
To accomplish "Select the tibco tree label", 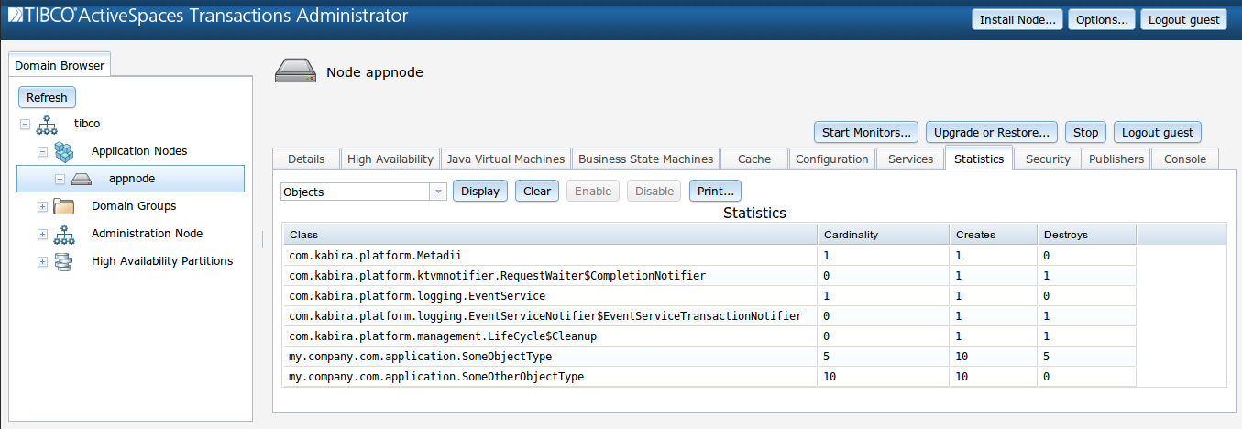I will pos(86,124).
